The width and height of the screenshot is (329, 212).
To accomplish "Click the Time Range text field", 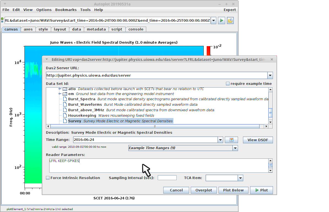I will click(x=145, y=140).
